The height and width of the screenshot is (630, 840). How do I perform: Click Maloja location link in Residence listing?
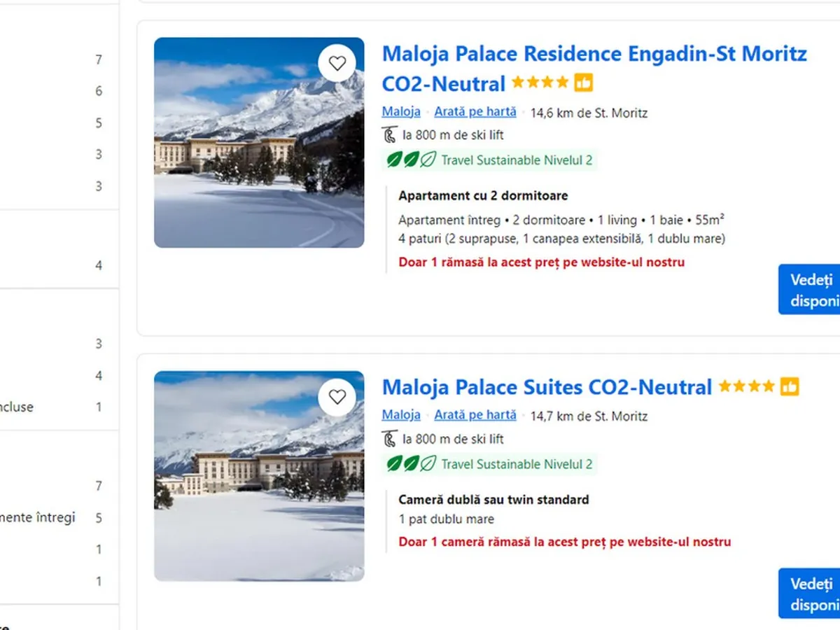pos(401,111)
